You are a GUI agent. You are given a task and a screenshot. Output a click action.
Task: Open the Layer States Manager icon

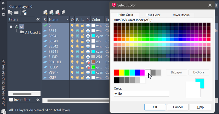tap(24, 12)
